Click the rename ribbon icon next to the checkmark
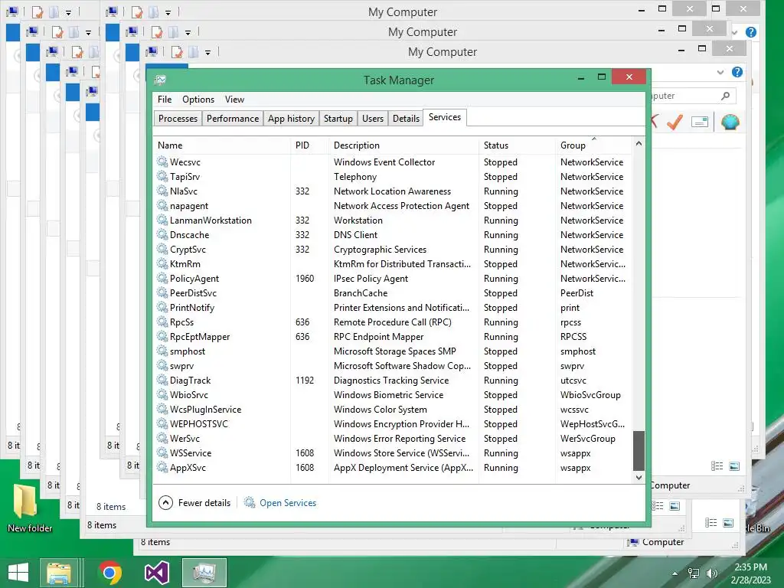 click(700, 122)
